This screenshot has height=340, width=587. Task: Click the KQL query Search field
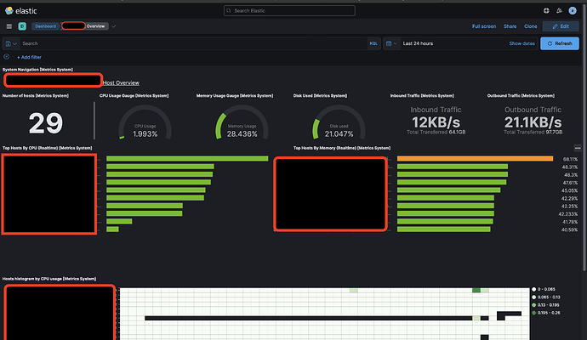click(194, 43)
